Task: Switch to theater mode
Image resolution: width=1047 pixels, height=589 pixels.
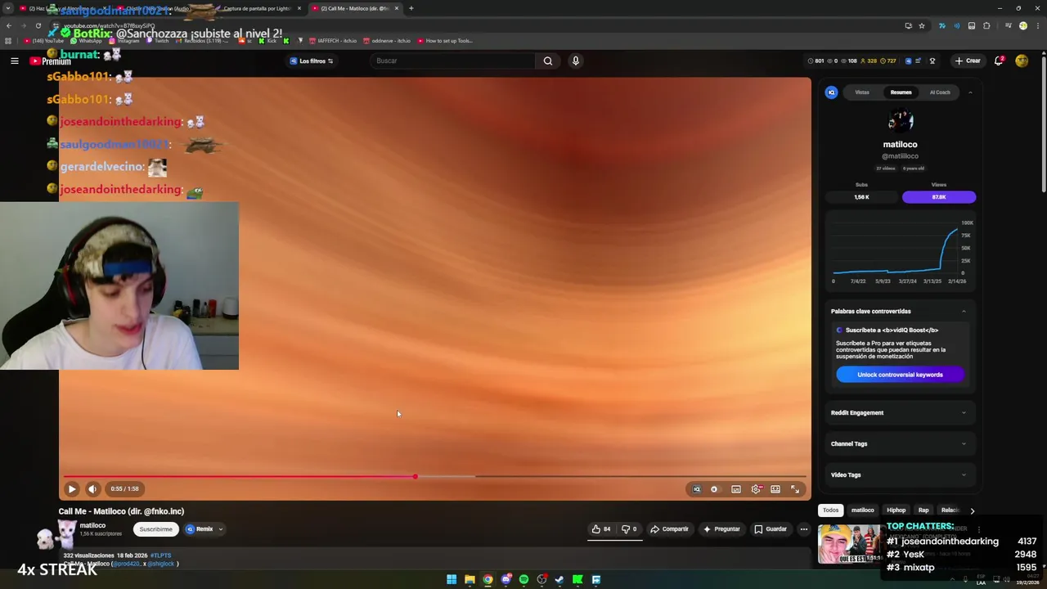Action: pos(775,489)
